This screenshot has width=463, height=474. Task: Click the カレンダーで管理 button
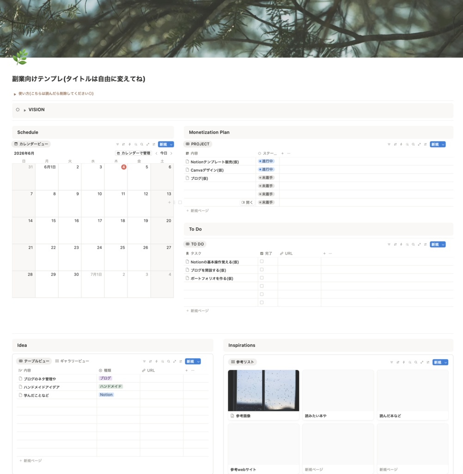click(x=134, y=153)
